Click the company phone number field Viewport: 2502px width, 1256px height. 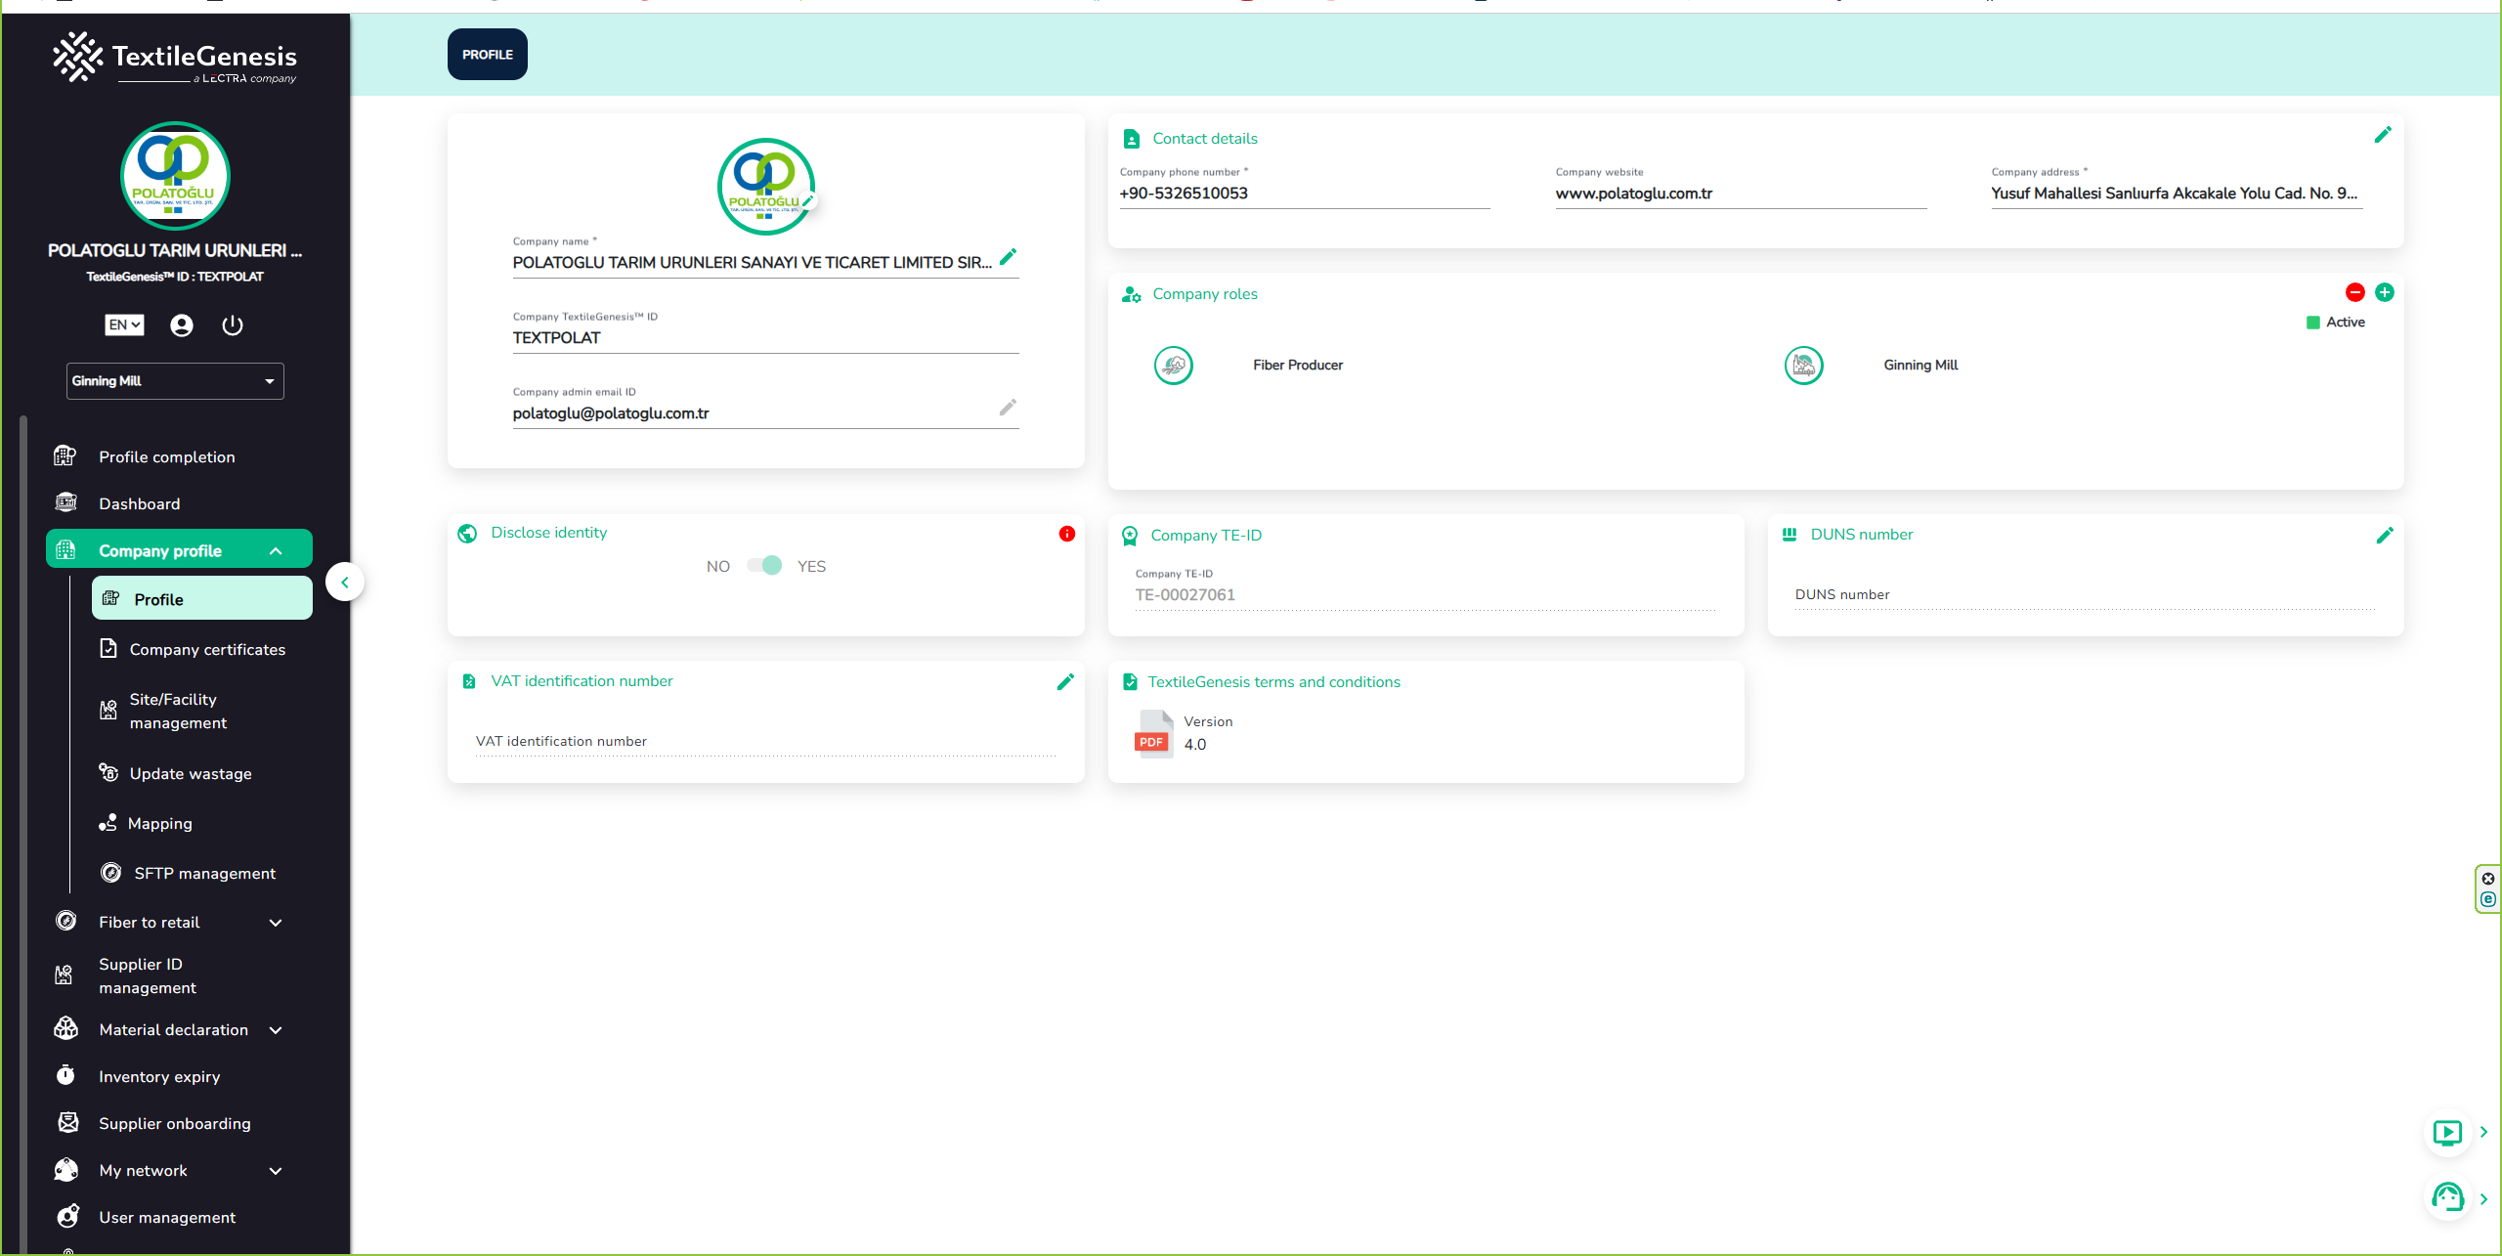1304,194
